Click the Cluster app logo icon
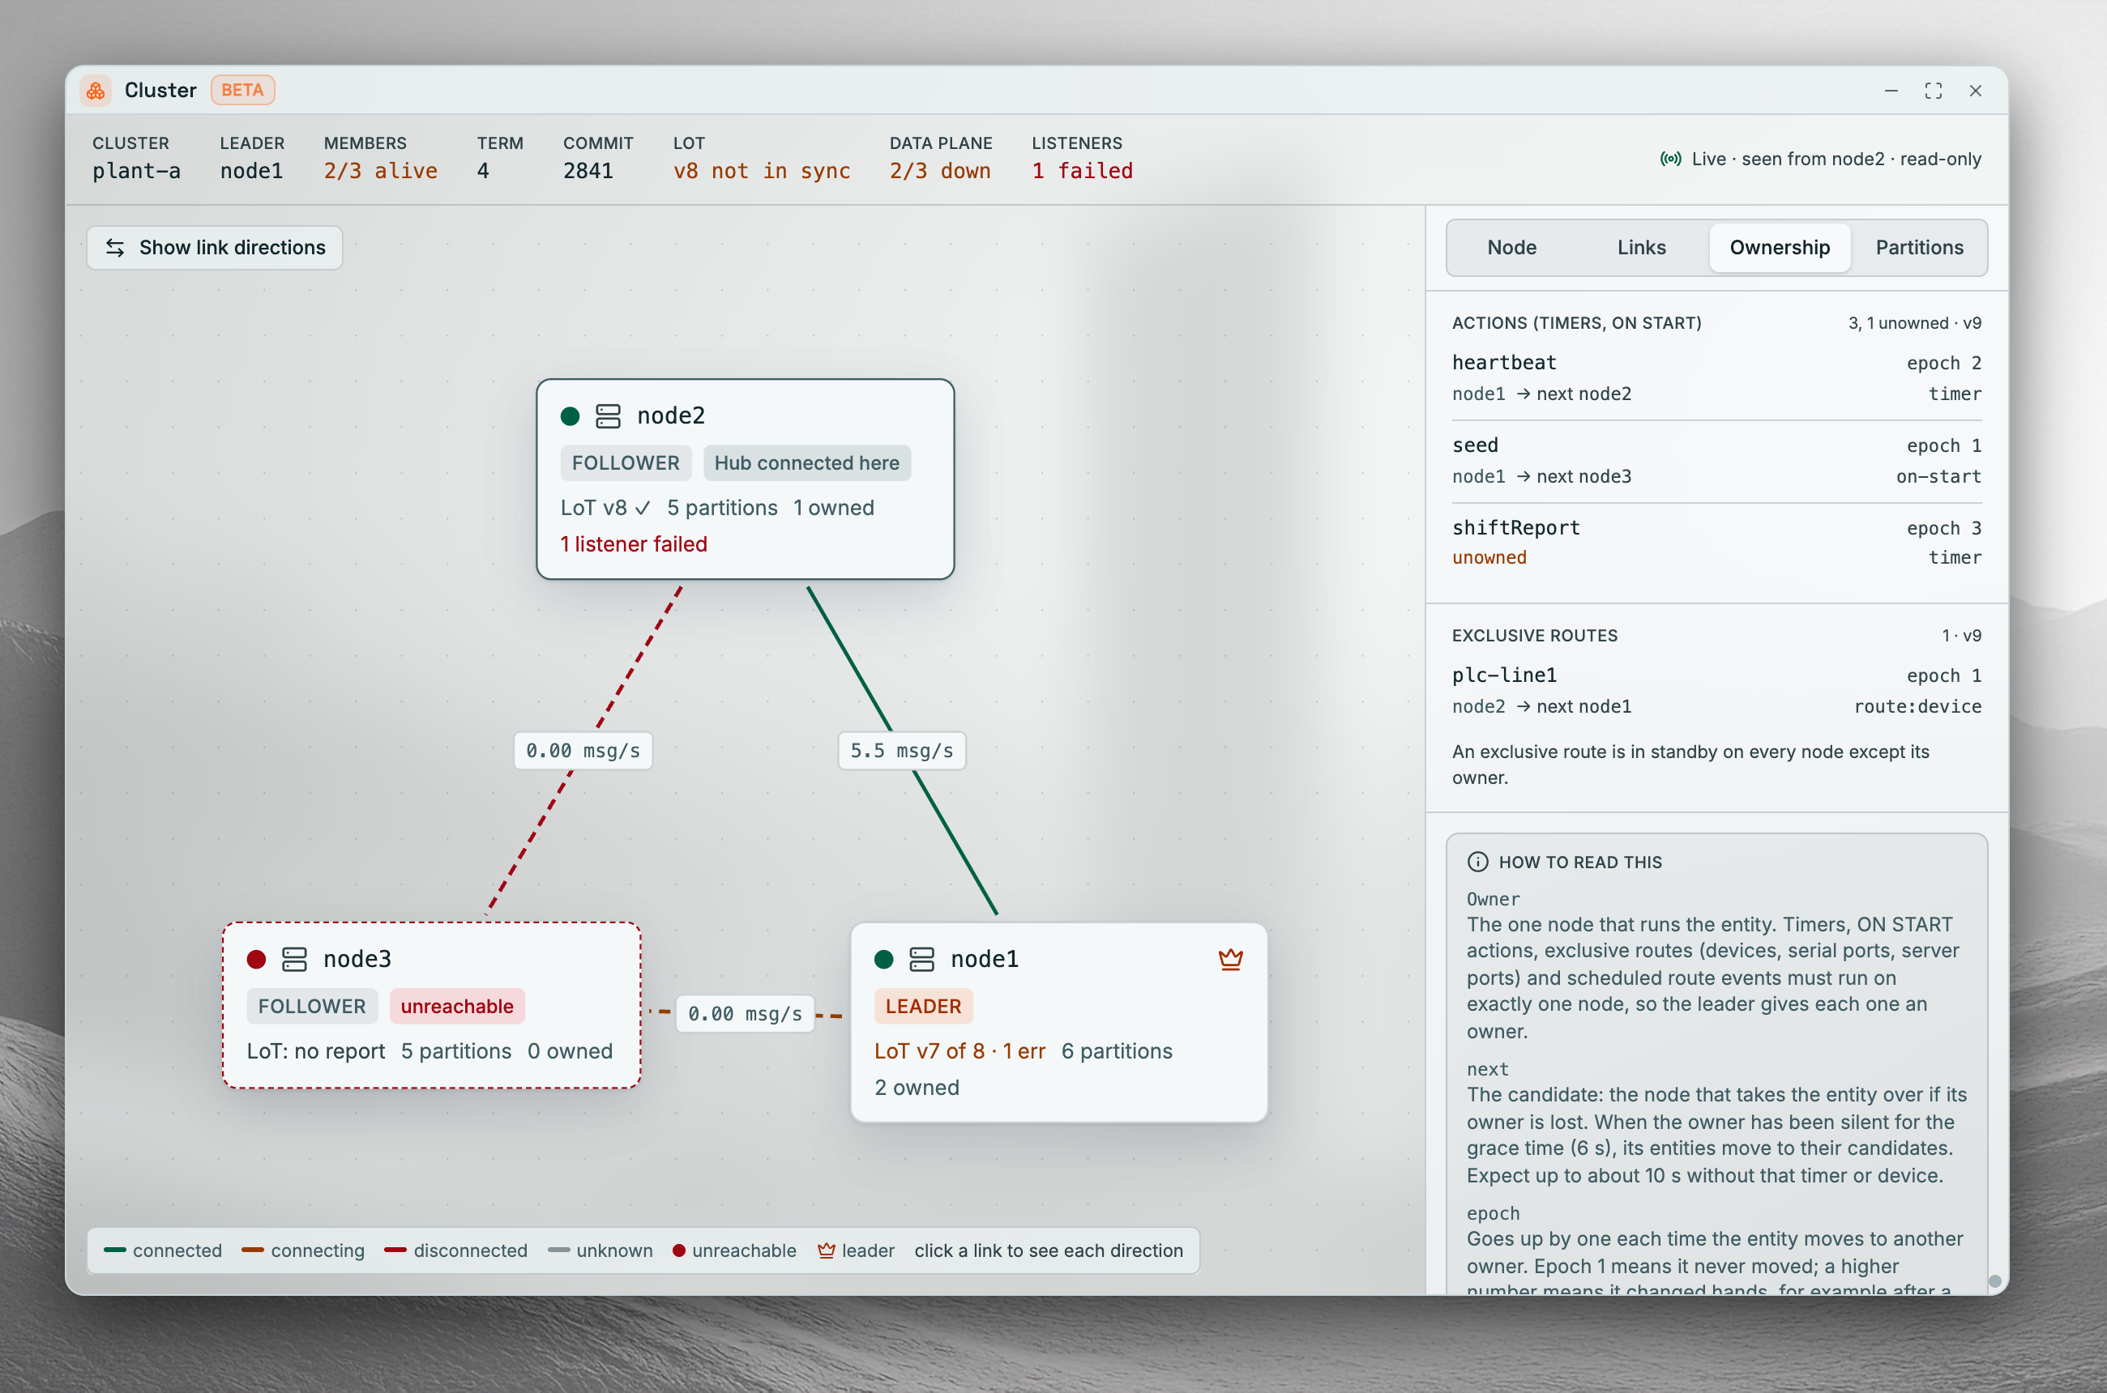This screenshot has height=1393, width=2107. [96, 90]
